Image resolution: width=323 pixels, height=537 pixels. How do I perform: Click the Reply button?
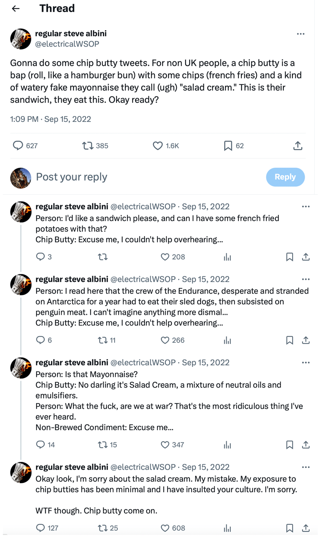(285, 177)
